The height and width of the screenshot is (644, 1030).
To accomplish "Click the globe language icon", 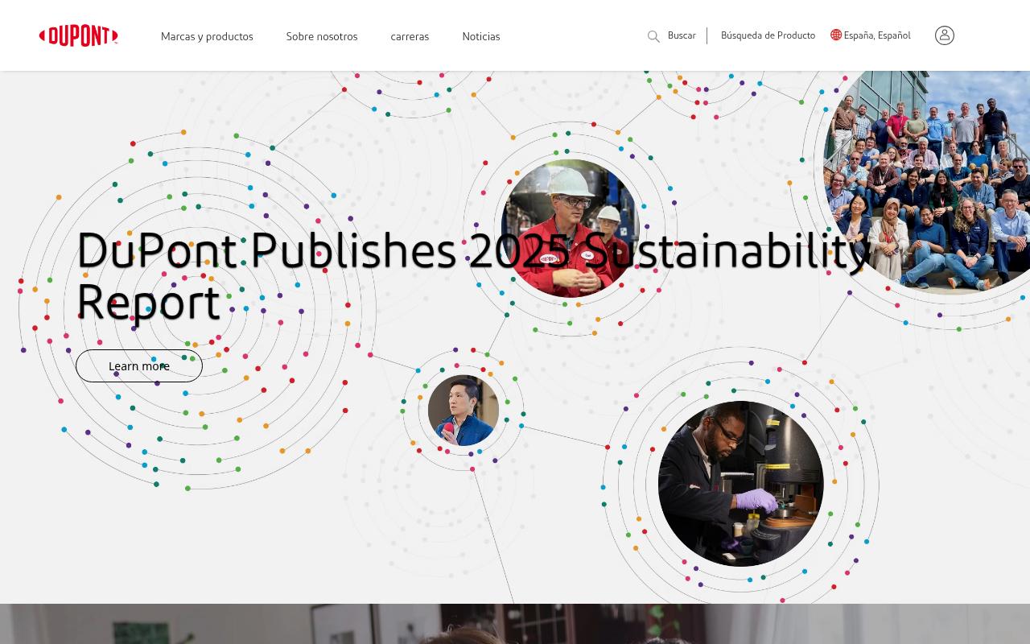I will (836, 35).
